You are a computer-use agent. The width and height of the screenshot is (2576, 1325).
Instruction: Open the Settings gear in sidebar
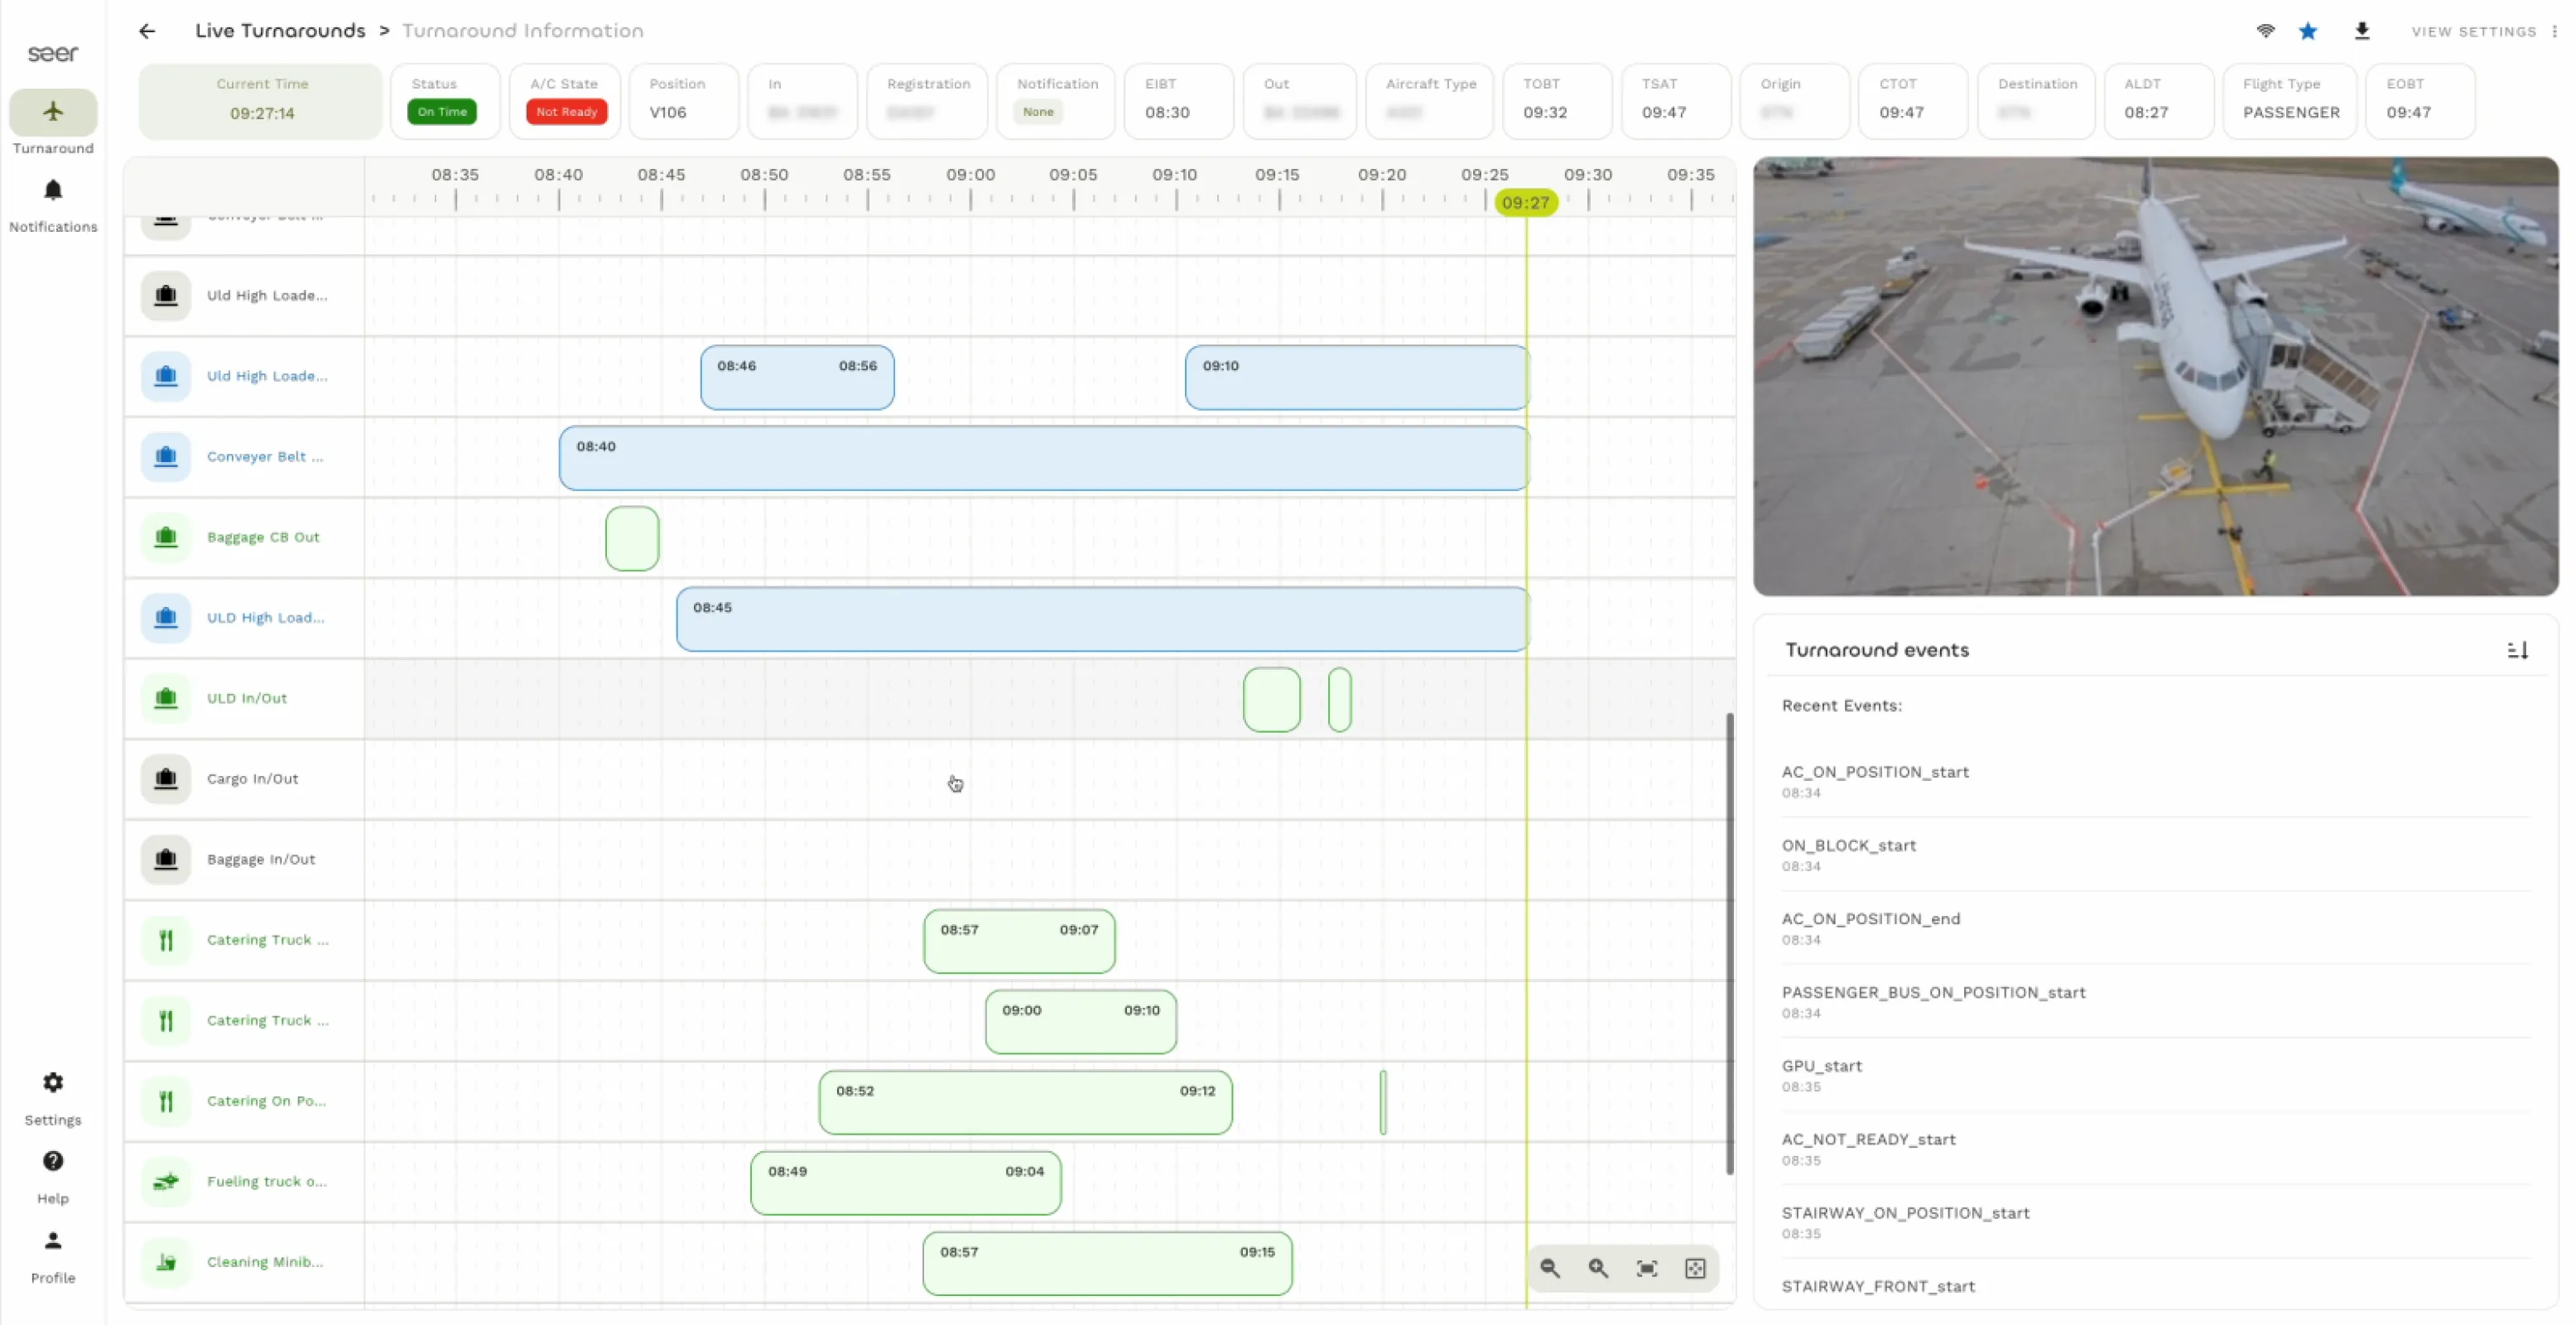click(x=53, y=1083)
